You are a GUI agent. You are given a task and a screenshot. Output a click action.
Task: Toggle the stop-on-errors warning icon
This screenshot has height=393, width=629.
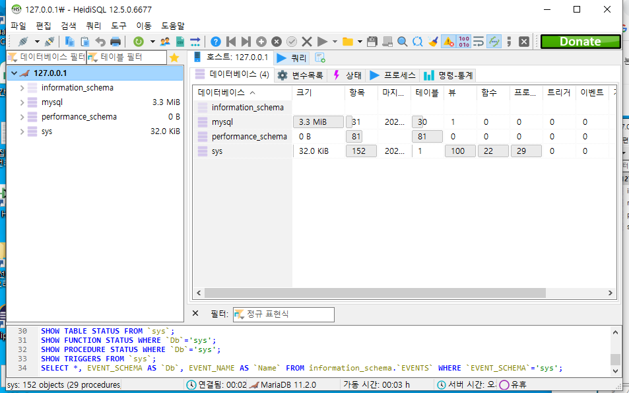(x=448, y=42)
